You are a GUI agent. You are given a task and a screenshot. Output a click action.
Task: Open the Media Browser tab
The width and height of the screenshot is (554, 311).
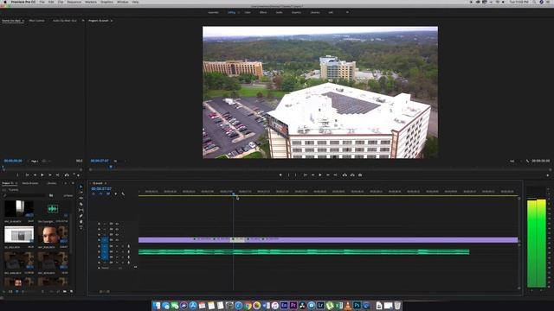point(30,183)
